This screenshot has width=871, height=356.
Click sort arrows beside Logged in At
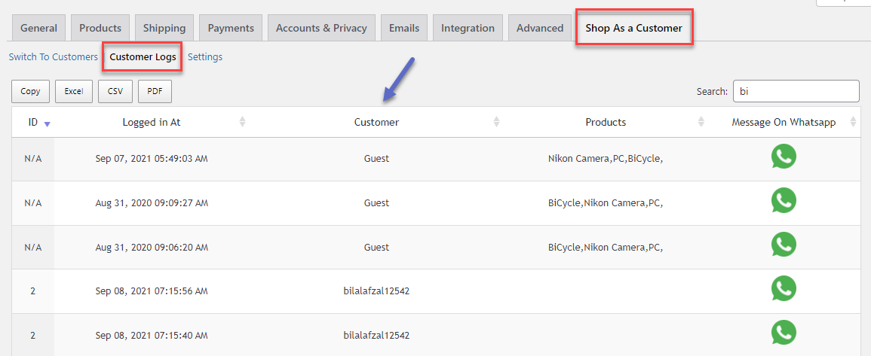pyautogui.click(x=242, y=122)
